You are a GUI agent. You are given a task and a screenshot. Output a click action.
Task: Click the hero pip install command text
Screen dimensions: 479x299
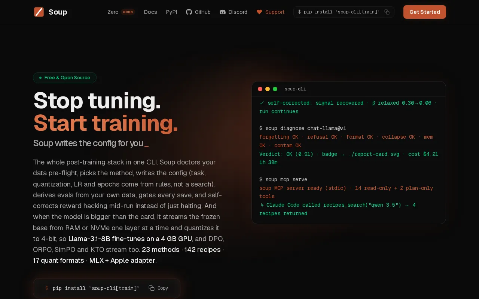tap(96, 288)
